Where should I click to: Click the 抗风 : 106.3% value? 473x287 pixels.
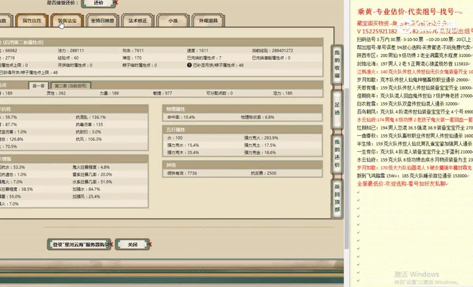tap(89, 139)
